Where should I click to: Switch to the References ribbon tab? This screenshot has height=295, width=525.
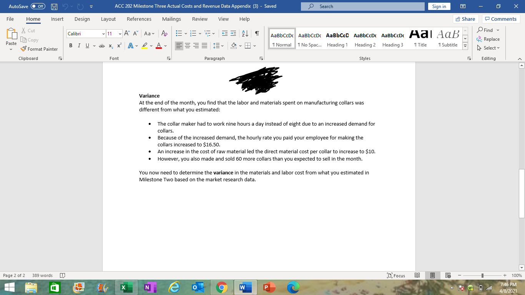click(x=139, y=19)
